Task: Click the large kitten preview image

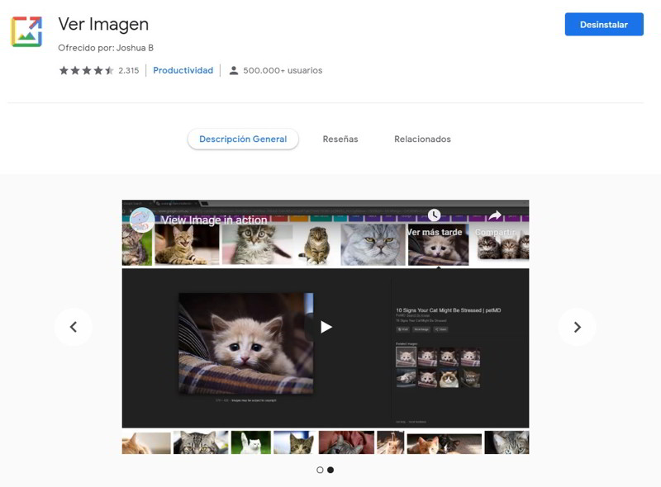Action: click(x=245, y=343)
